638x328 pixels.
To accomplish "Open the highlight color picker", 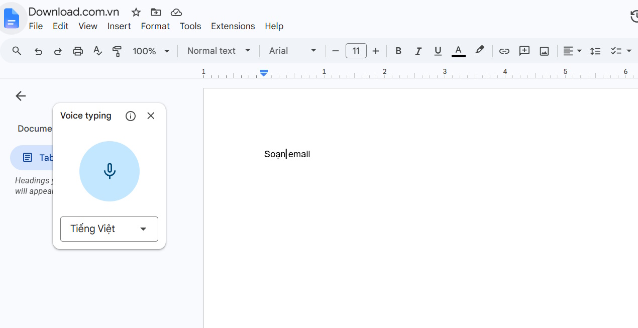I will (x=480, y=50).
